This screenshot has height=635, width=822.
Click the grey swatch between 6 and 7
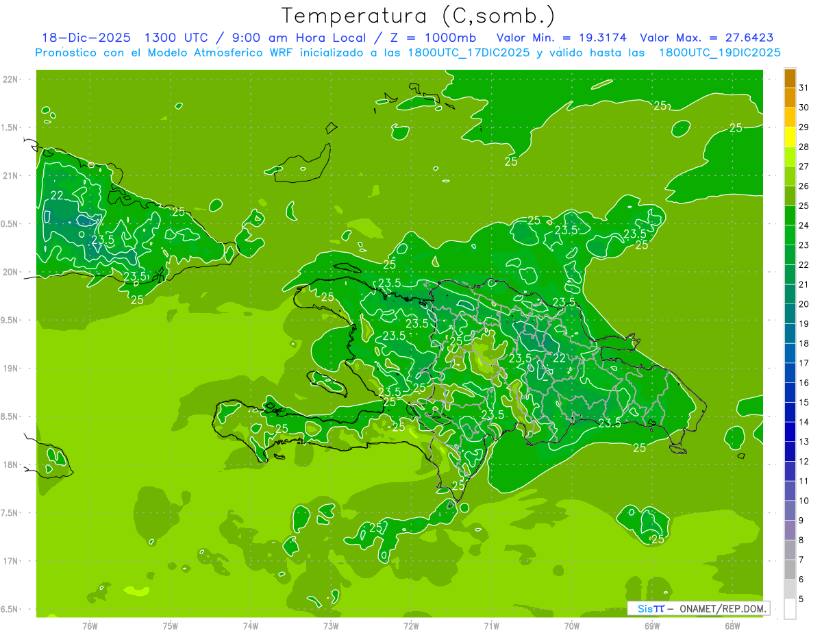click(790, 569)
